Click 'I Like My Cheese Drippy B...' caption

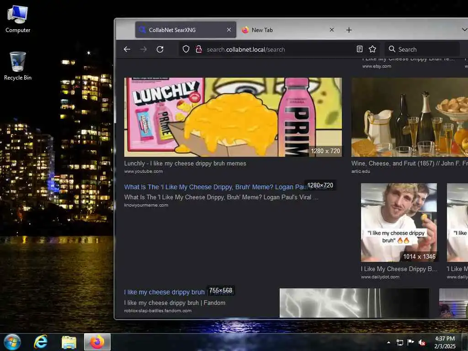(x=399, y=269)
